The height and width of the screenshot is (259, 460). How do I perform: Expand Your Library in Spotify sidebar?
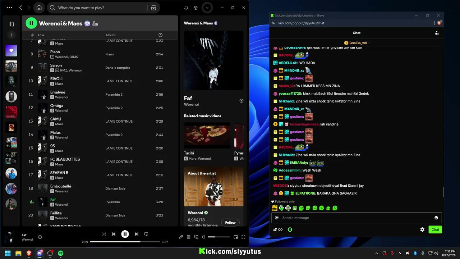point(11,24)
